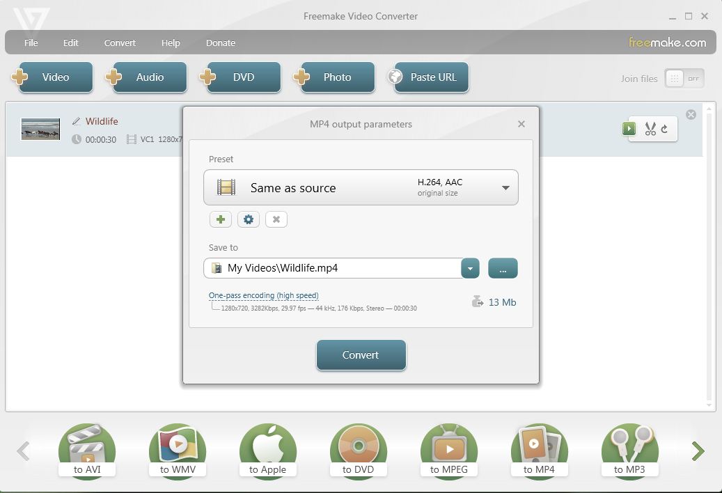The height and width of the screenshot is (493, 722).
Task: Click the Convert button
Action: point(361,354)
